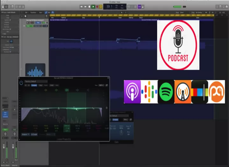Open the Mixer toolbar icon

click(20, 7)
